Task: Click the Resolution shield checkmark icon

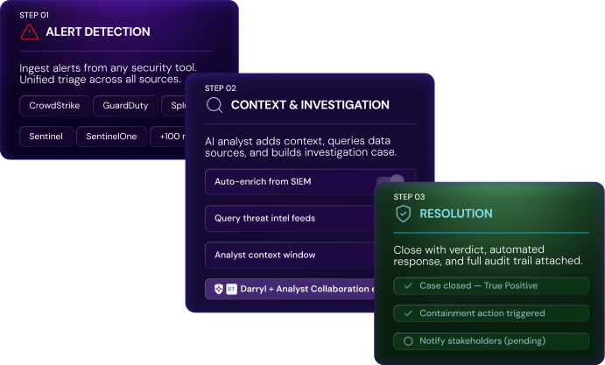Action: coord(404,214)
